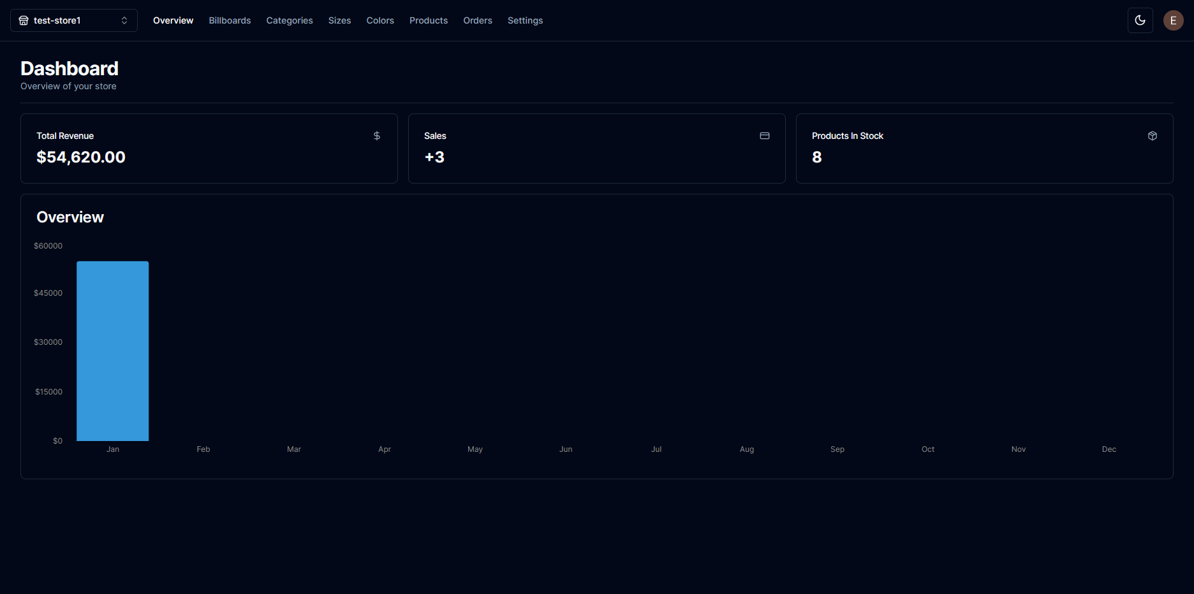Click the January revenue bar in the chart
1194x594 pixels.
(x=112, y=351)
